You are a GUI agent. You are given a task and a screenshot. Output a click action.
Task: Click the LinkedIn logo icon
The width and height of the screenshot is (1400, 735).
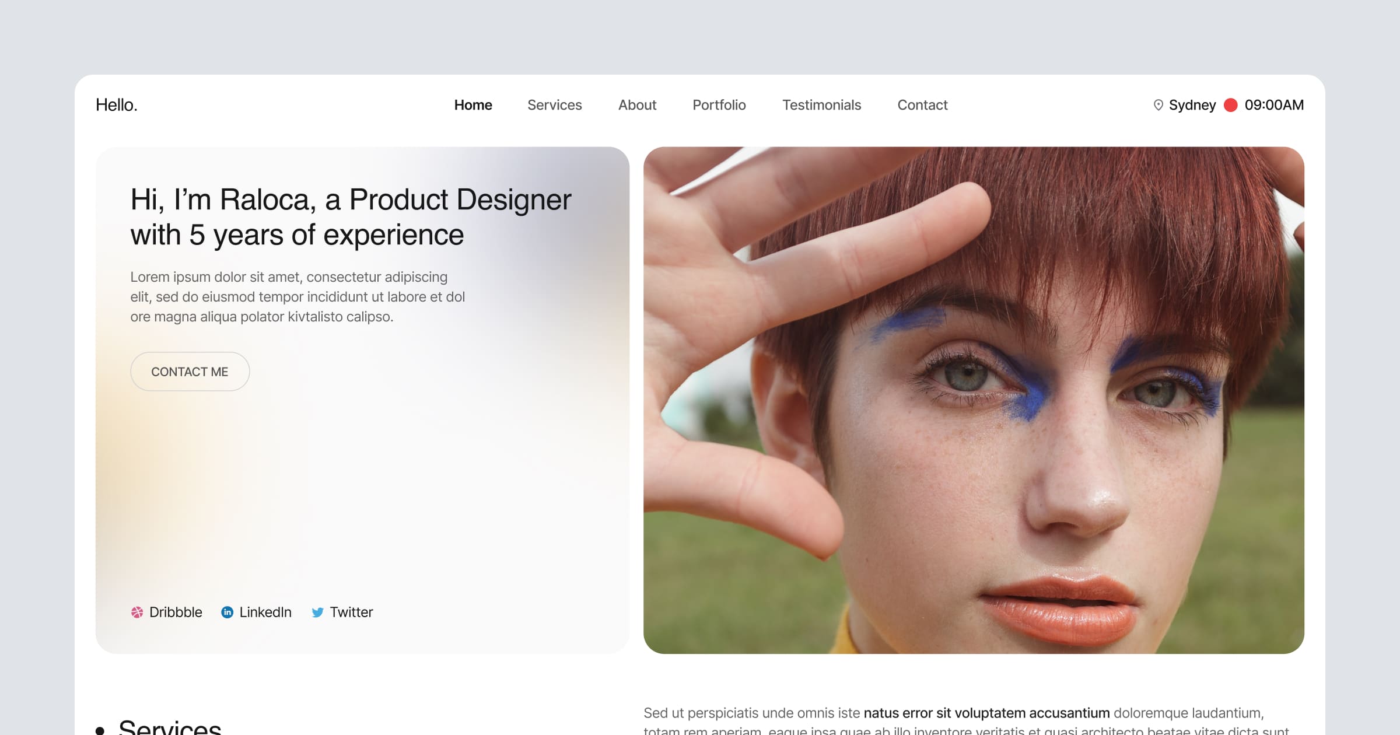coord(227,612)
